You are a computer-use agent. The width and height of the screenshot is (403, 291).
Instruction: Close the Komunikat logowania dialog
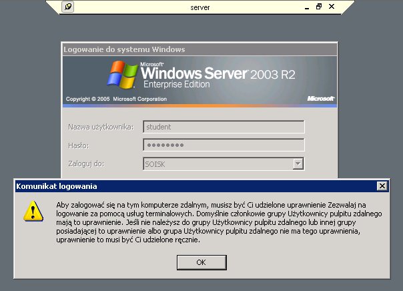coord(382,186)
